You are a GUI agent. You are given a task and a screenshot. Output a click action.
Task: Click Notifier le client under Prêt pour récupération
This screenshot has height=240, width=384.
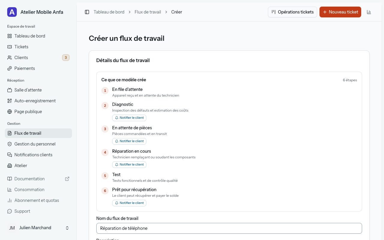pos(129,203)
